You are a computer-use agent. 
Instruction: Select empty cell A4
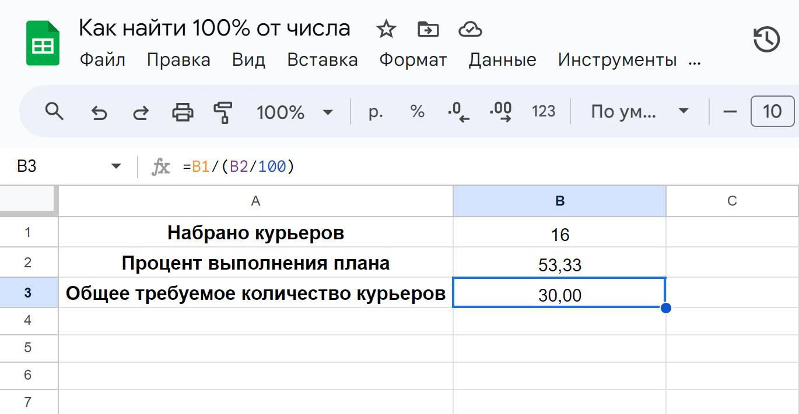255,321
